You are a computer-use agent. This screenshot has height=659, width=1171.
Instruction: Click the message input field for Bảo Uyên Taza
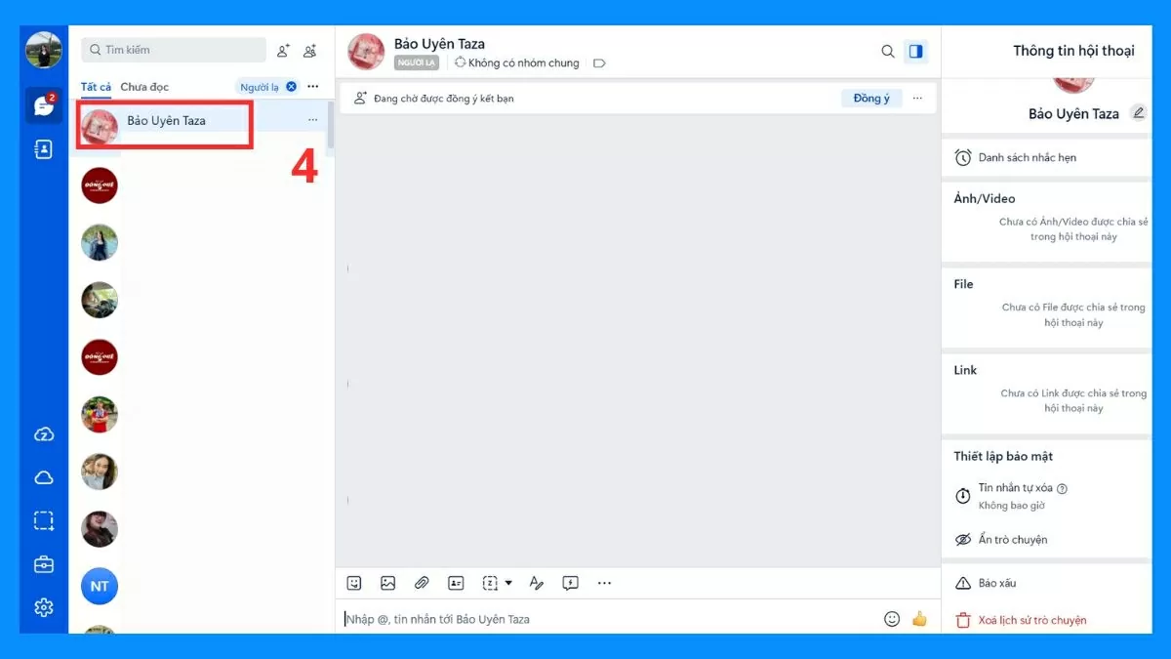[x=605, y=619]
